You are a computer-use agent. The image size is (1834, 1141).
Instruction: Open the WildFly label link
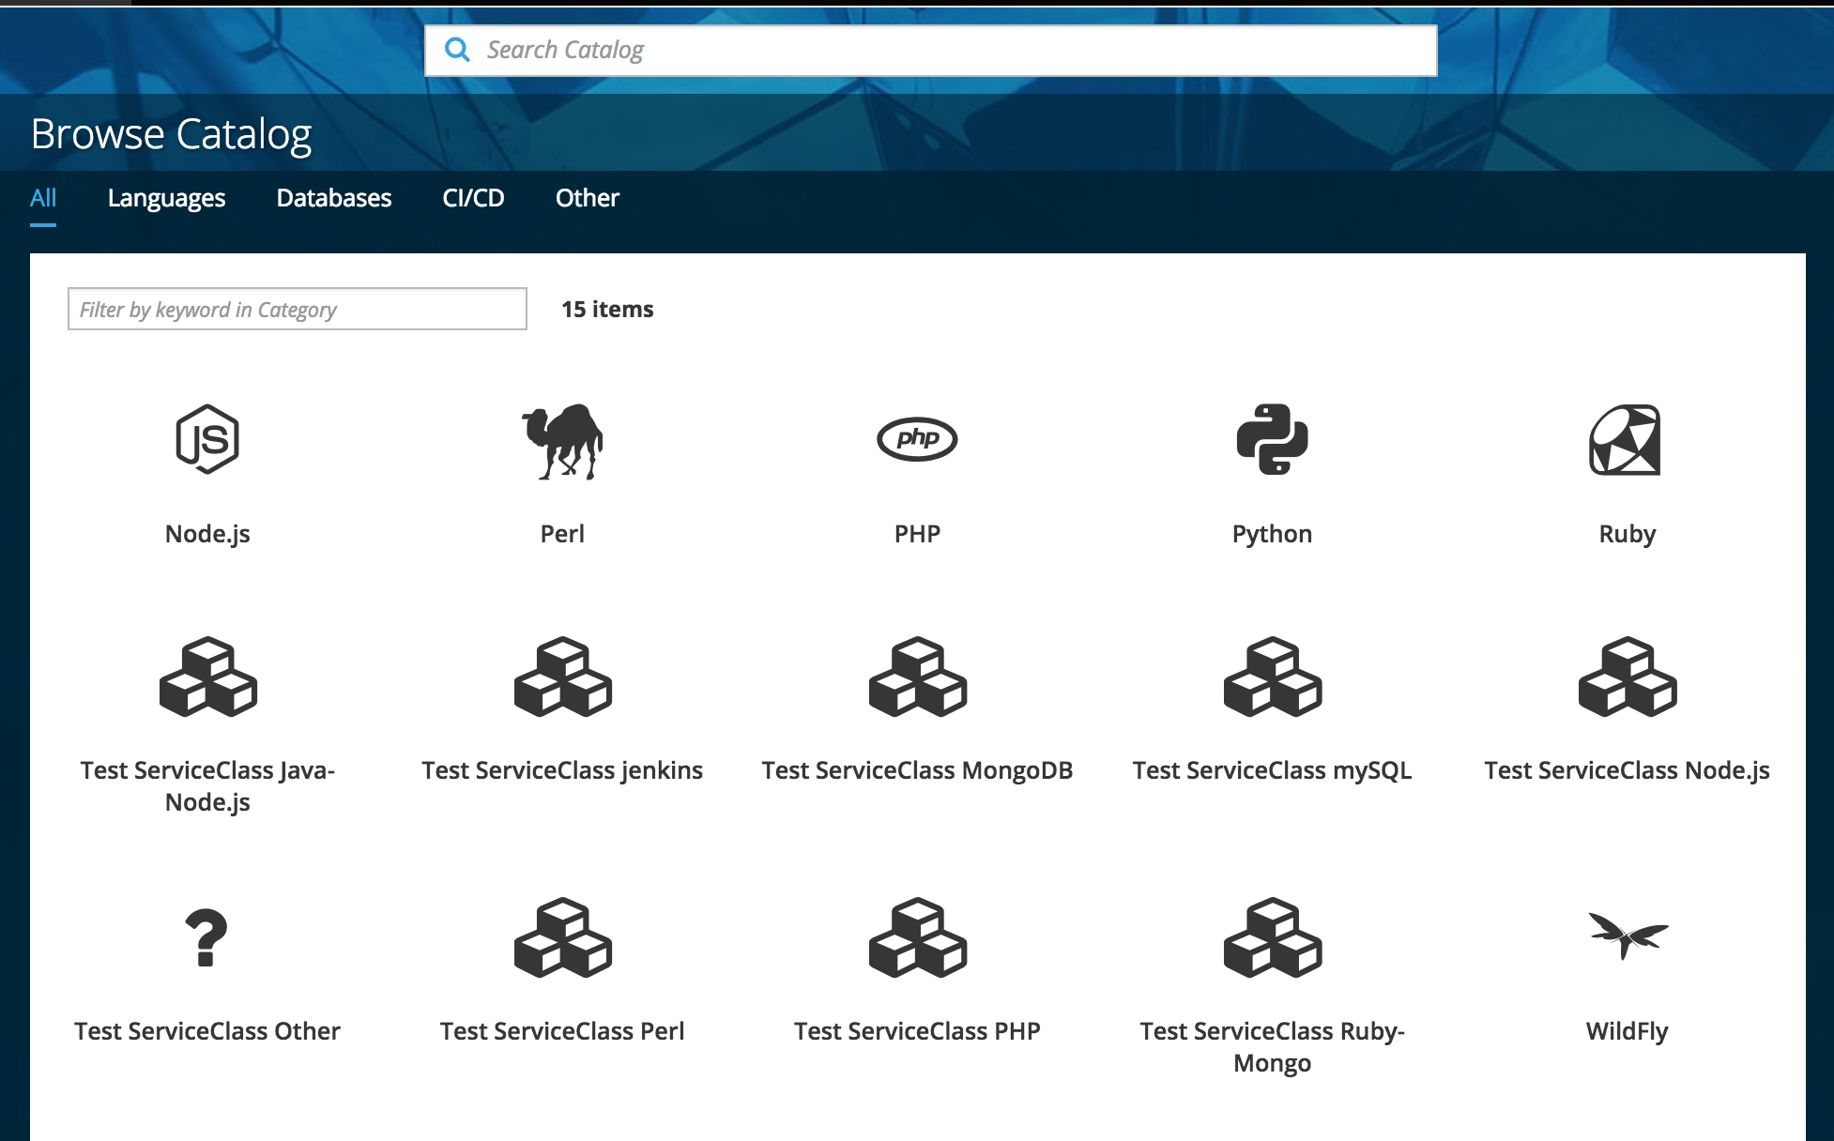[x=1627, y=1031]
